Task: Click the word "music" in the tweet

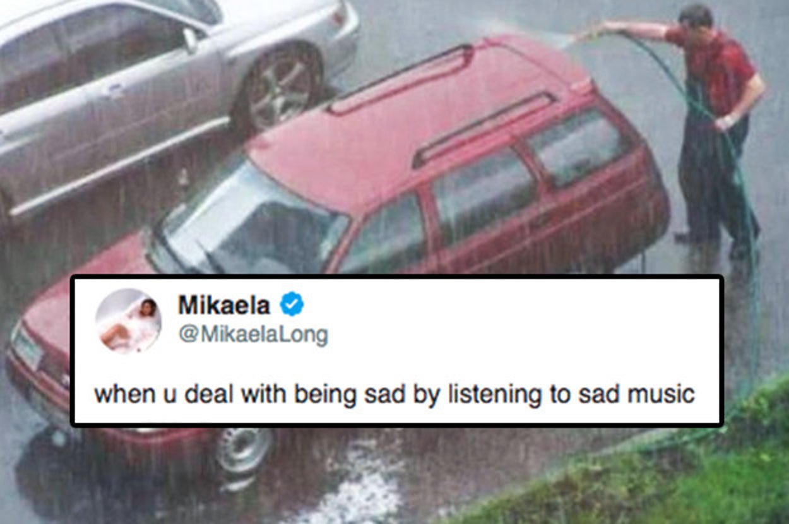Action: (660, 395)
